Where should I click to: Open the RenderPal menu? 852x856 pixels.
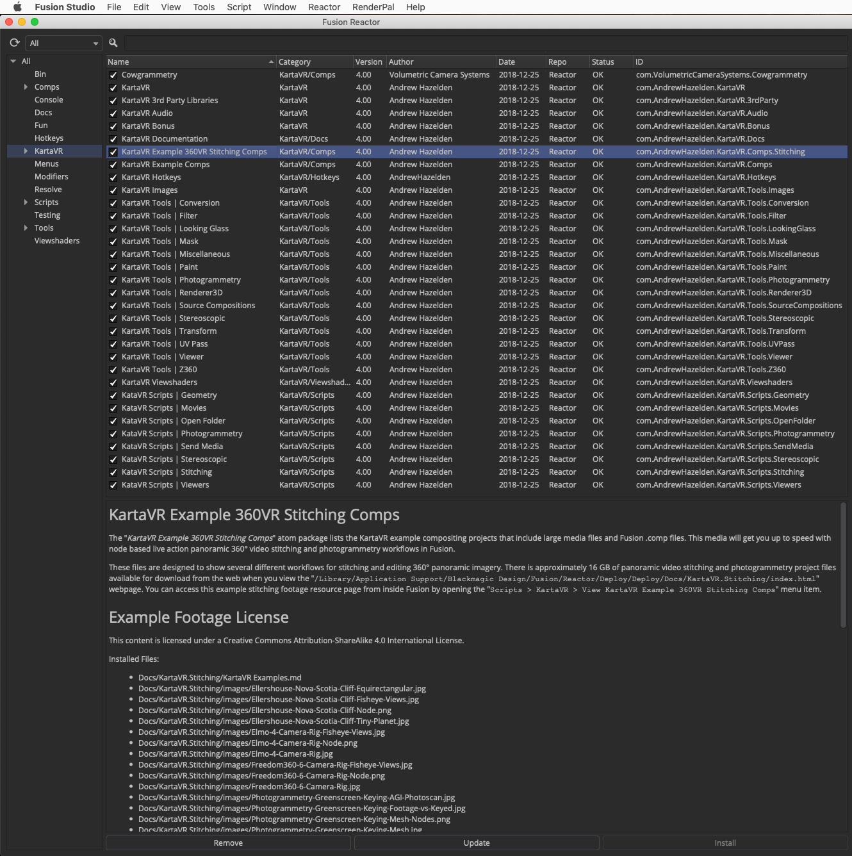[373, 7]
